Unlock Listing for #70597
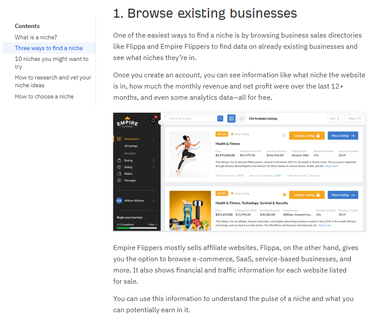 307,195
